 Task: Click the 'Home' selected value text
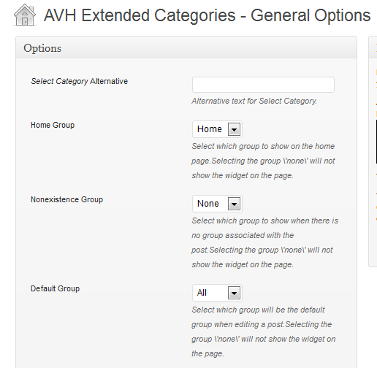(x=210, y=129)
